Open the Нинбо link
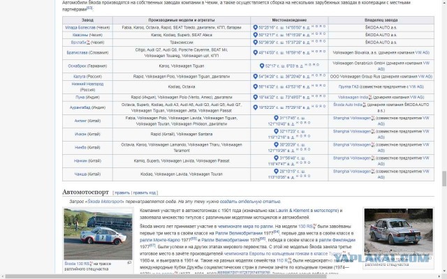447x279 pixels. pyautogui.click(x=80, y=148)
